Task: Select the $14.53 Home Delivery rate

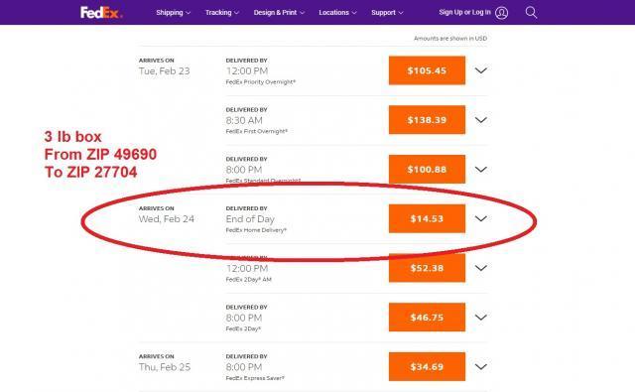Action: pyautogui.click(x=427, y=218)
